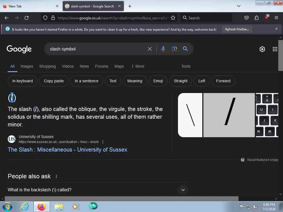Launch Internet Explorer from the taskbar
This screenshot has height=212, width=283.
click(25, 206)
